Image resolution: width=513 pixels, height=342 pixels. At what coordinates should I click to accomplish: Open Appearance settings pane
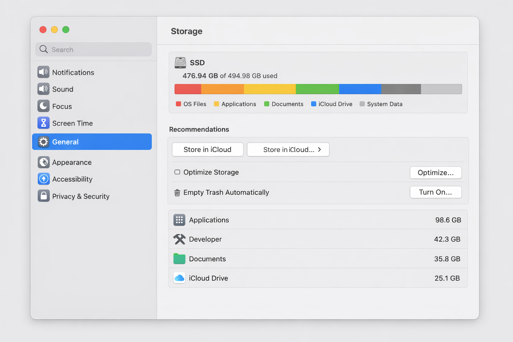(92, 162)
